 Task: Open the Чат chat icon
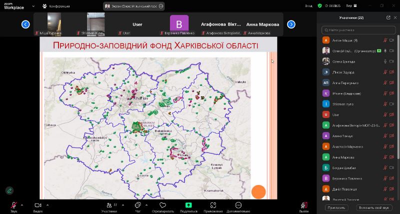point(138,205)
